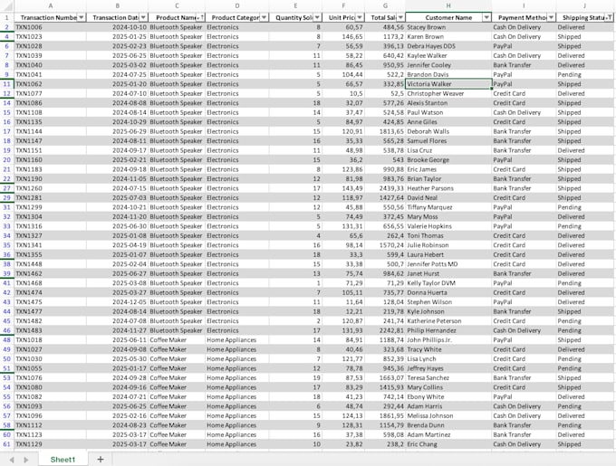Screen dimensions: 616x466
Task: Click customer cell Victoria Walker
Action: pos(448,84)
